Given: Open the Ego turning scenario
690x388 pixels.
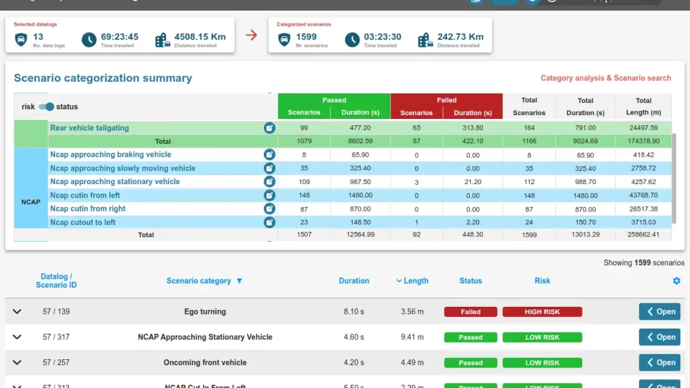Looking at the screenshot, I should 659,312.
